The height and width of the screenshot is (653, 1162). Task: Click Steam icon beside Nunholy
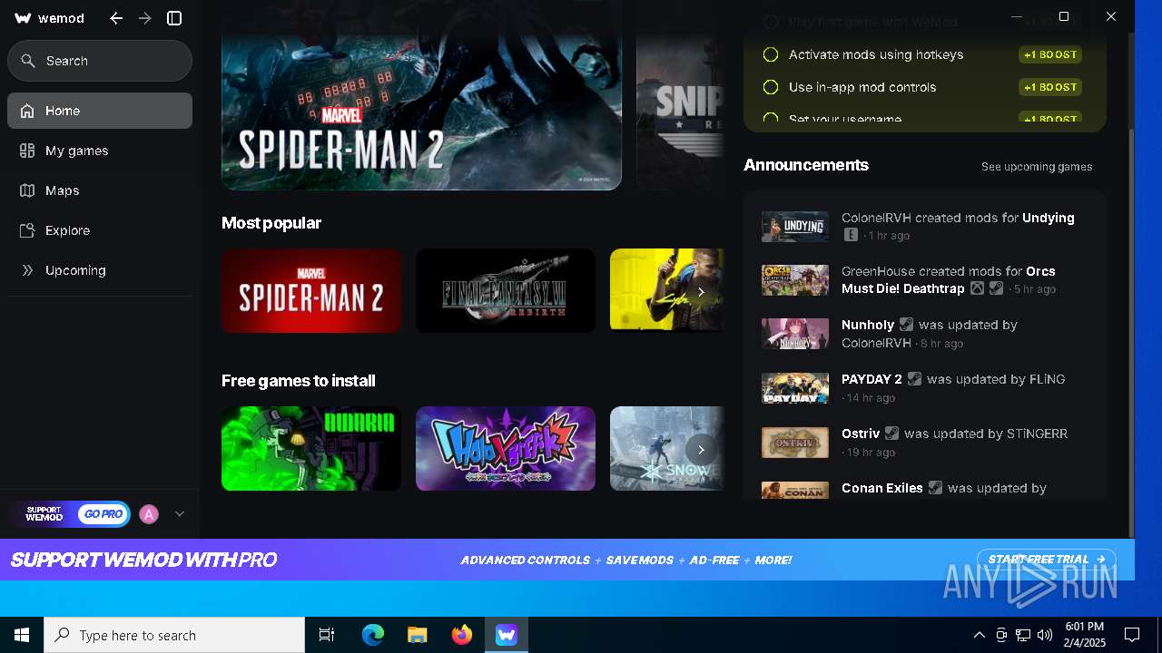906,325
